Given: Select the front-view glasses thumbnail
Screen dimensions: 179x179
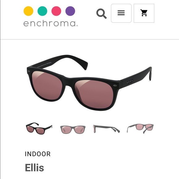Looking at the screenshot, I should 73,129.
